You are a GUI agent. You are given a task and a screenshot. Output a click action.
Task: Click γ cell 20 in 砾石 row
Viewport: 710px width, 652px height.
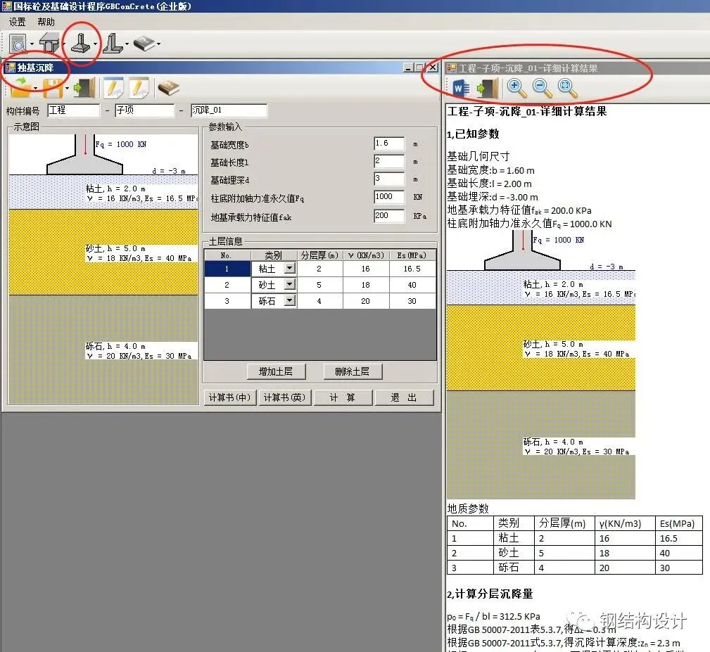(366, 301)
